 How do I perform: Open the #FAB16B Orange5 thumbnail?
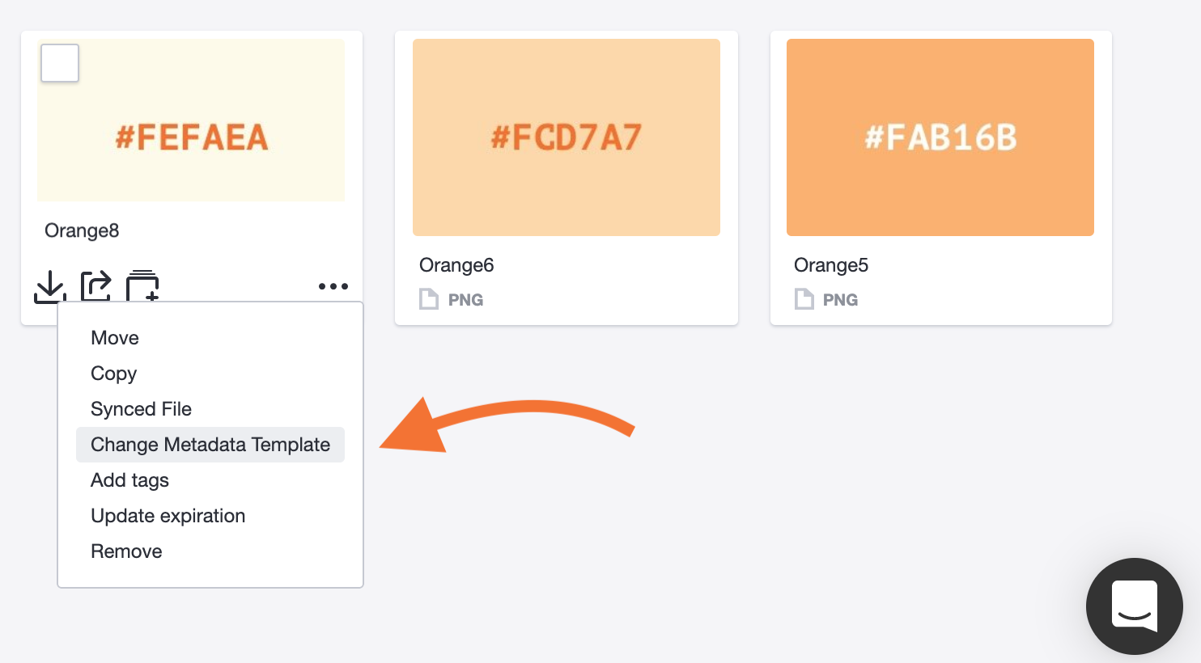tap(940, 137)
